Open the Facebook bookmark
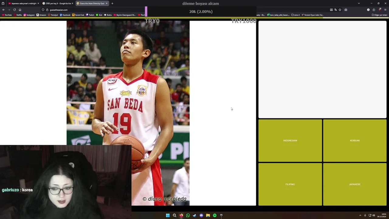 point(65,15)
